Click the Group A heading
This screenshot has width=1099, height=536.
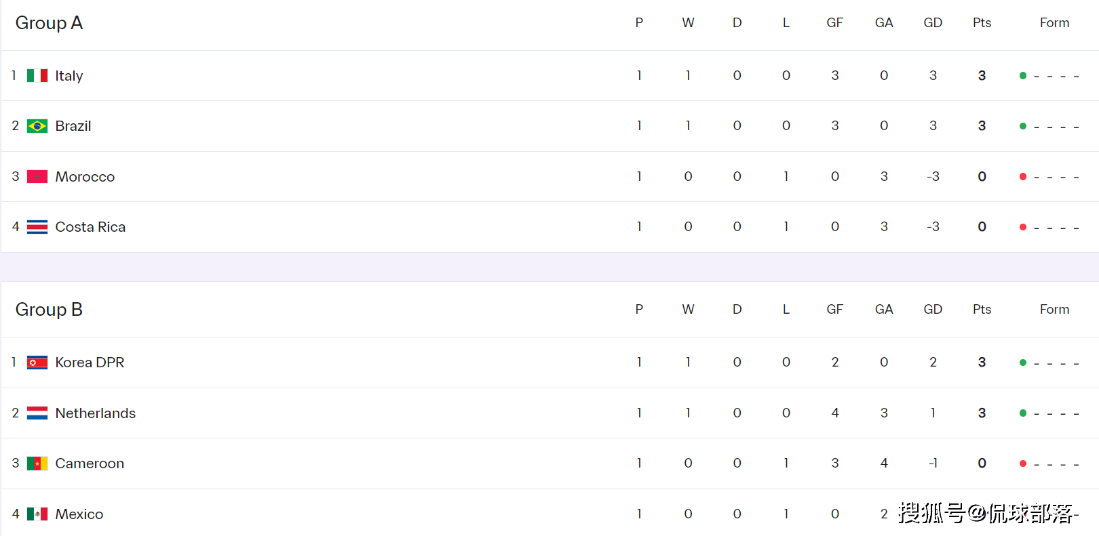49,23
